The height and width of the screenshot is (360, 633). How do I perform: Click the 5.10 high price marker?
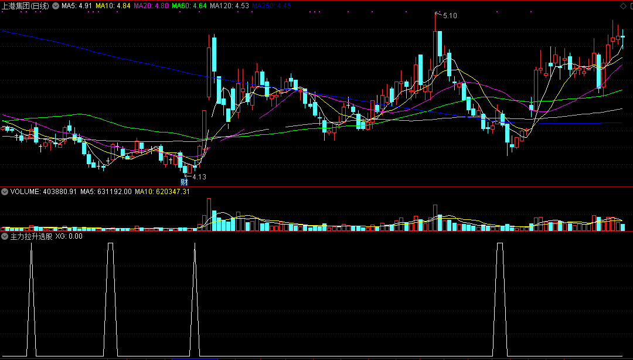click(450, 16)
